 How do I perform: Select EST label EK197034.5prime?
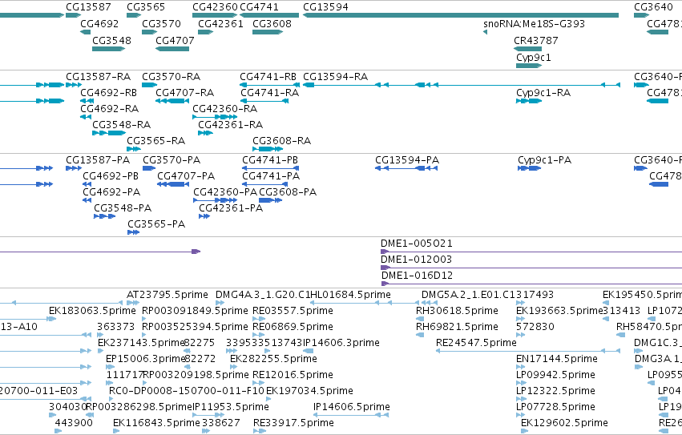point(309,391)
